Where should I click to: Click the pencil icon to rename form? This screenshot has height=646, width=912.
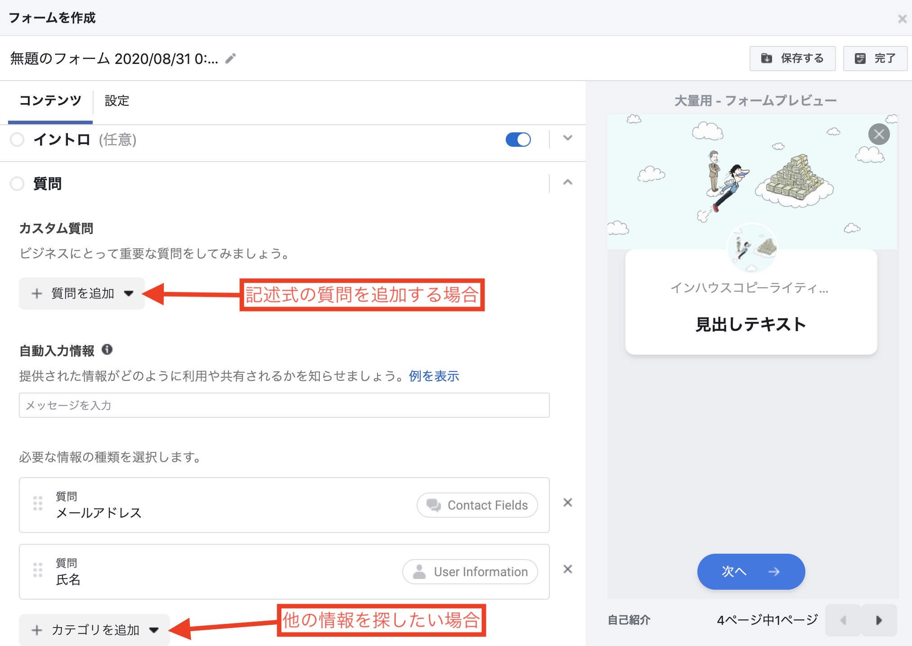pos(230,59)
